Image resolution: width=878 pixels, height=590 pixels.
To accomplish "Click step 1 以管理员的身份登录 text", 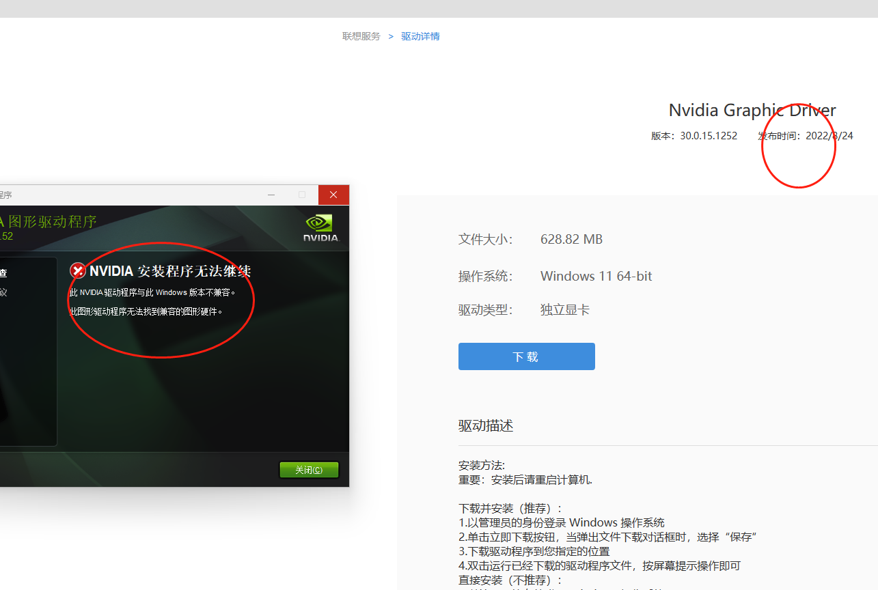I will click(x=562, y=522).
